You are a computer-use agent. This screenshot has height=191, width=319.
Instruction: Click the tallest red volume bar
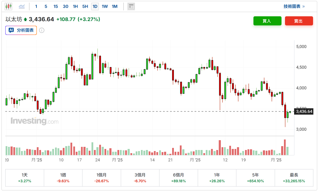(x=285, y=148)
